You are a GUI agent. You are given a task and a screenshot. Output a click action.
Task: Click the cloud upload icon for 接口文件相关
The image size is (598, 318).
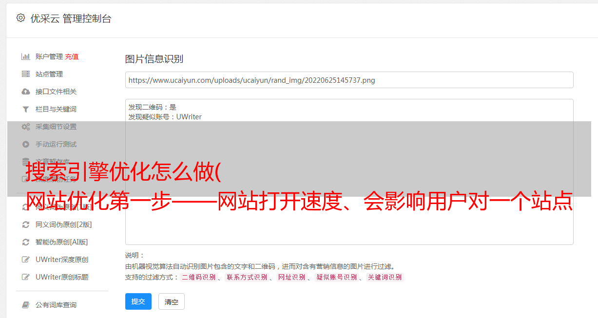[x=26, y=92]
